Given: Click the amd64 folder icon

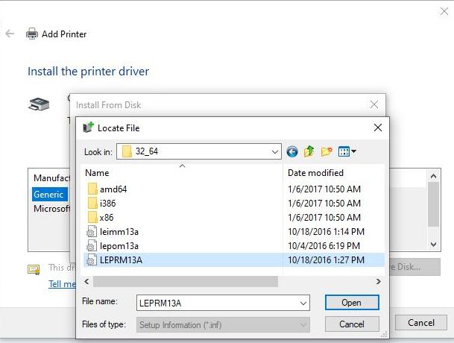Looking at the screenshot, I should point(92,189).
